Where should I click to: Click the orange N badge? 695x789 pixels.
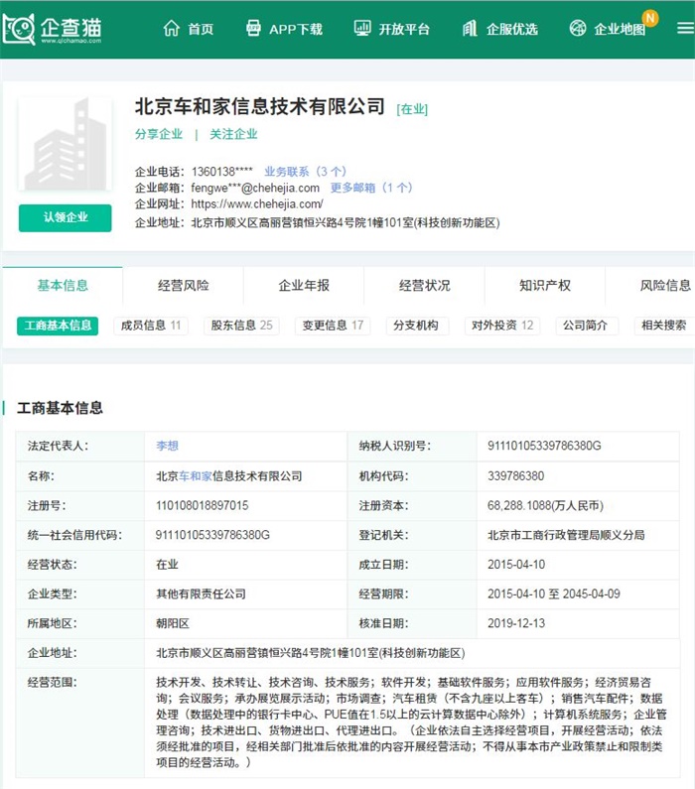point(650,18)
